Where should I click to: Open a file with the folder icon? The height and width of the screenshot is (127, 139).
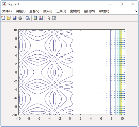(x=9, y=18)
